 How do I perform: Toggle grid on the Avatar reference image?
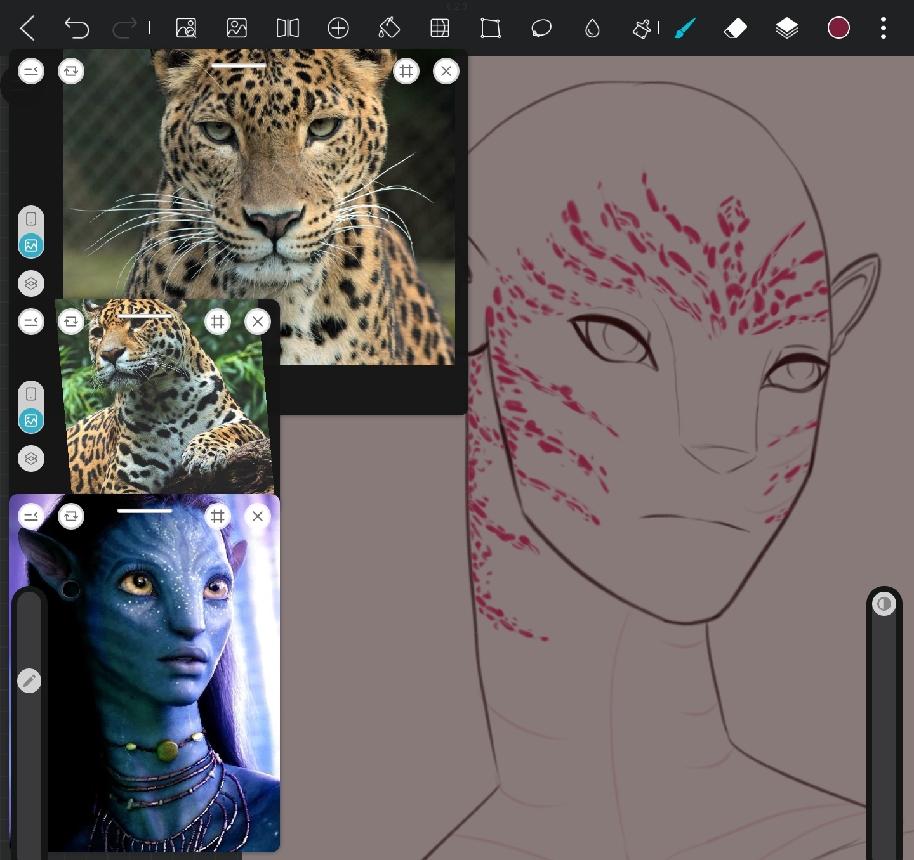pyautogui.click(x=218, y=516)
